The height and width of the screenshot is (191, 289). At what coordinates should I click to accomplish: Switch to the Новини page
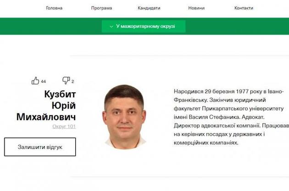(196, 8)
